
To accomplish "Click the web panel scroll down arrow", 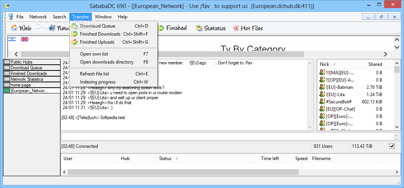I will [396, 47].
